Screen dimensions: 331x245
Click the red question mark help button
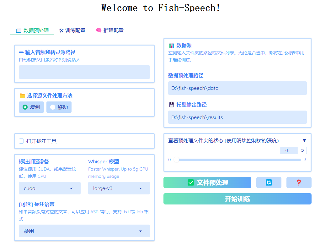299,182
